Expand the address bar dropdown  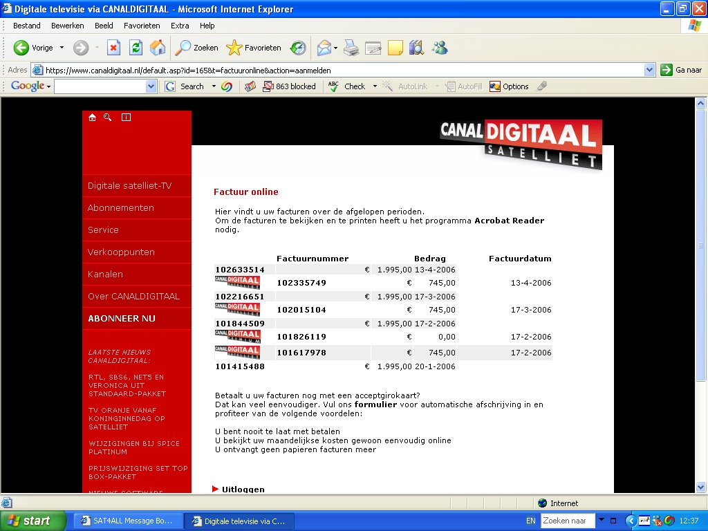[x=649, y=70]
